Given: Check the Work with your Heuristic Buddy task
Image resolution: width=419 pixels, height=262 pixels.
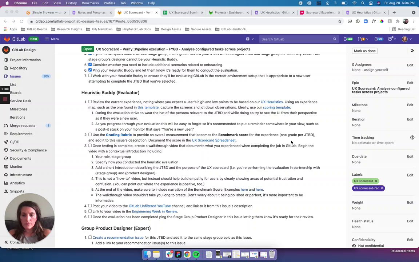Looking at the screenshot, I should coord(90,76).
